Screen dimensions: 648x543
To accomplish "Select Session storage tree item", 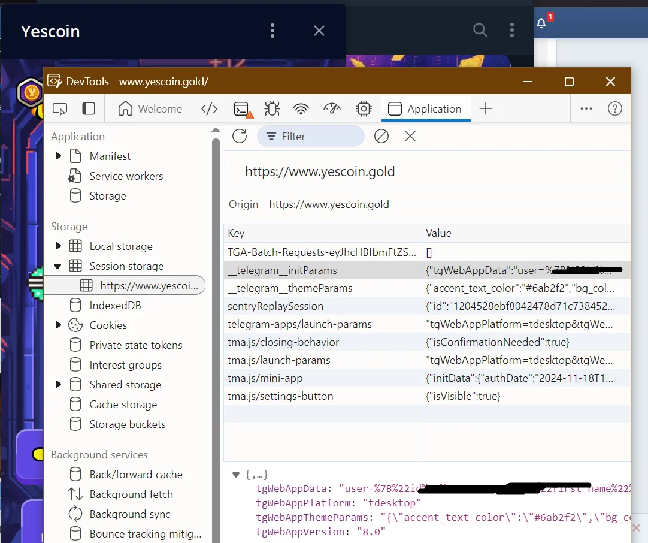I will (x=126, y=266).
